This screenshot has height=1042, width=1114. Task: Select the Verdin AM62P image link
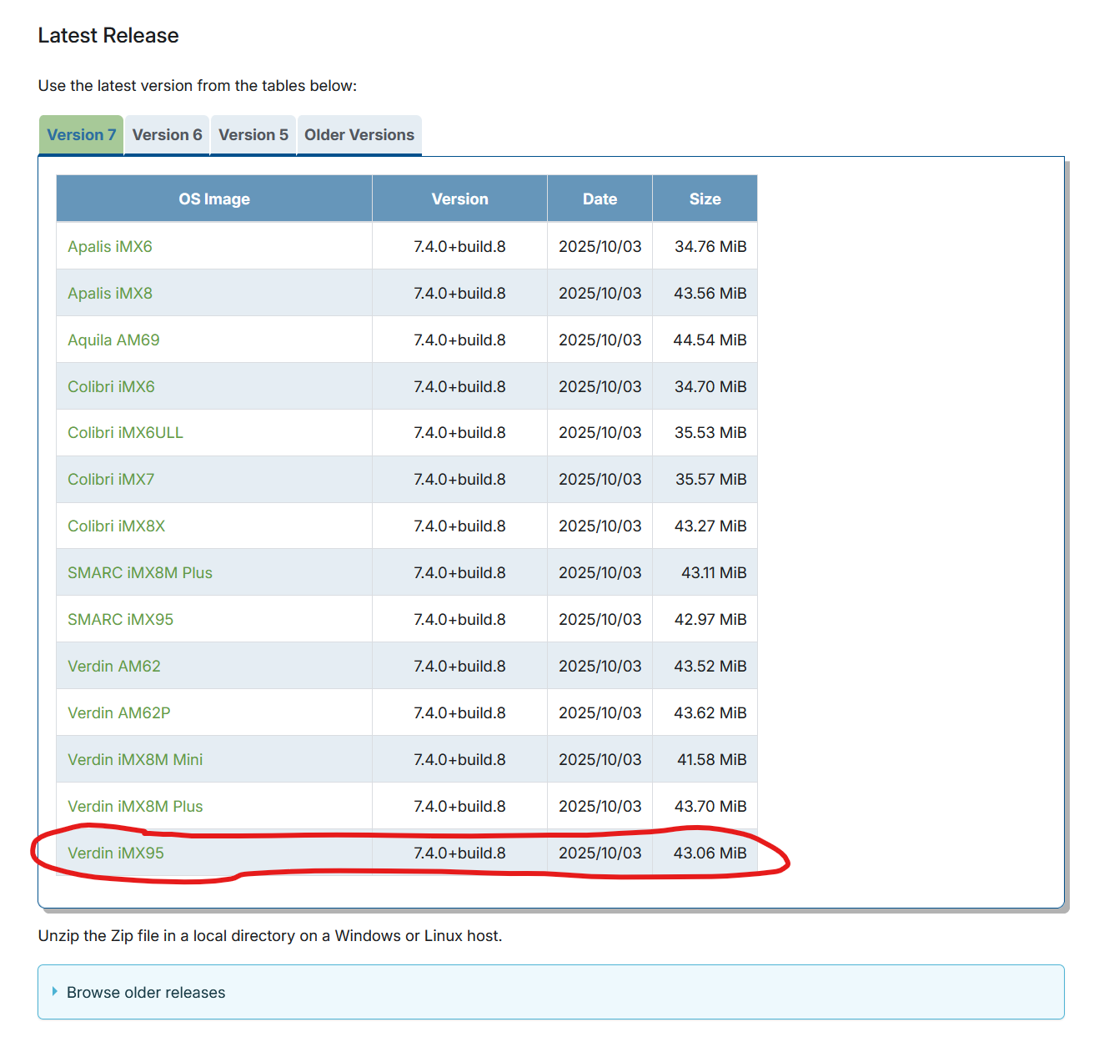click(118, 712)
